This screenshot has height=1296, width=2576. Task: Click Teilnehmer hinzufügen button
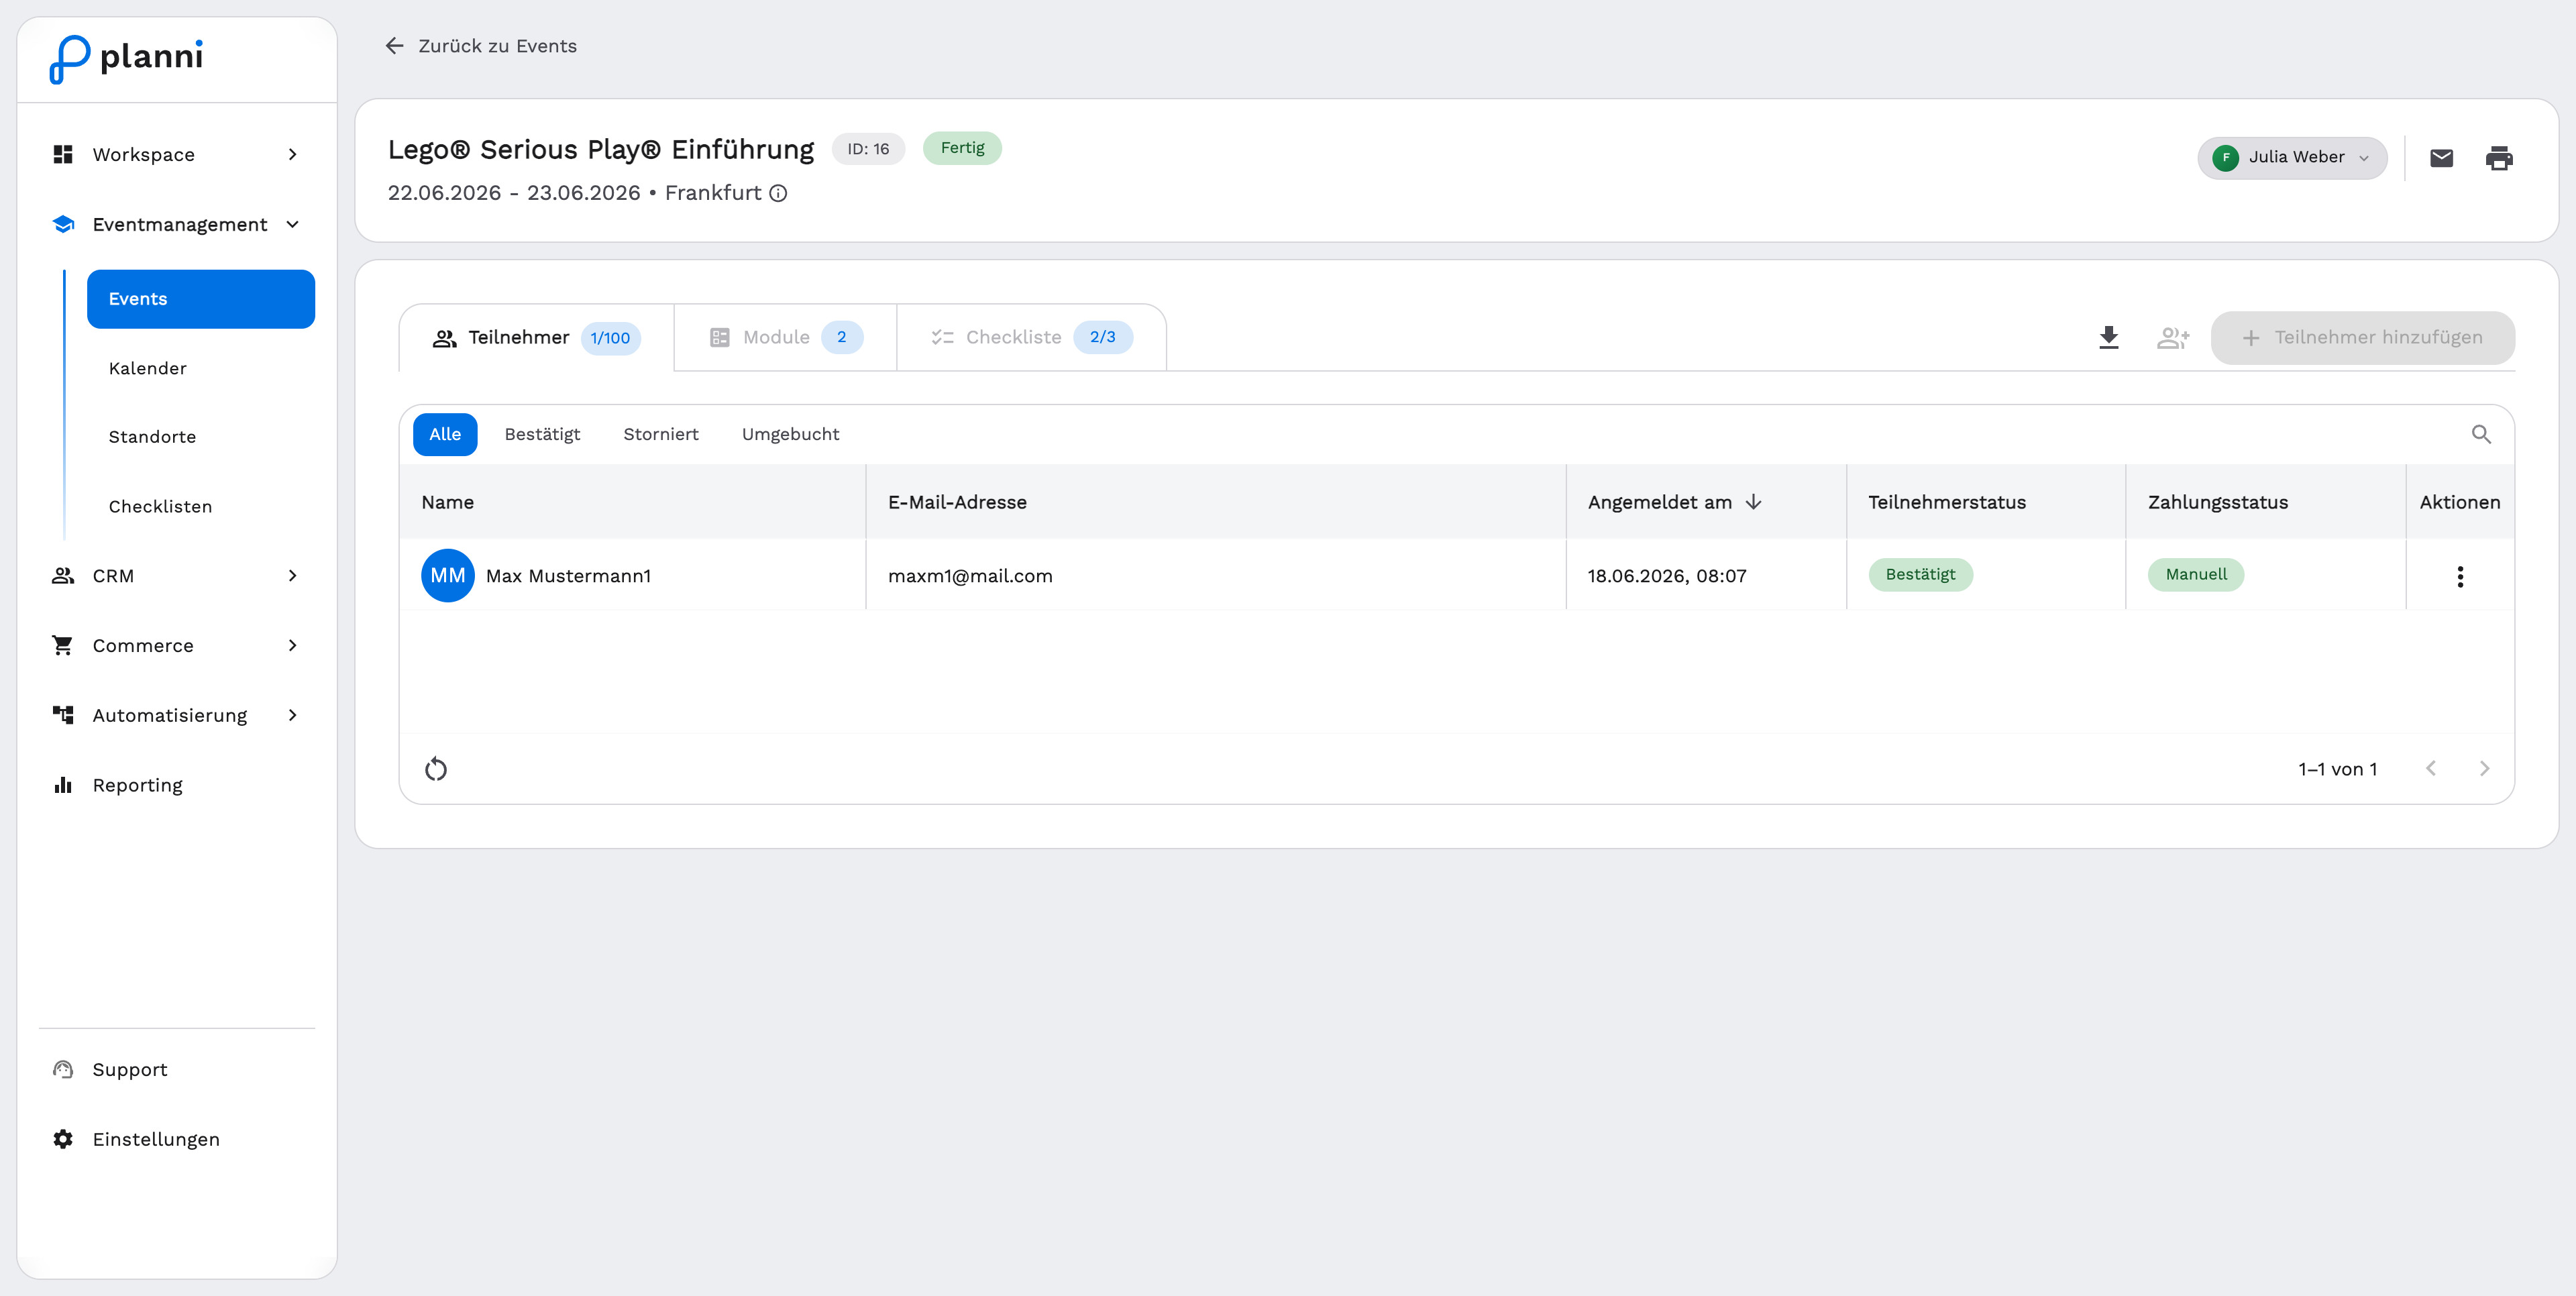pos(2362,338)
